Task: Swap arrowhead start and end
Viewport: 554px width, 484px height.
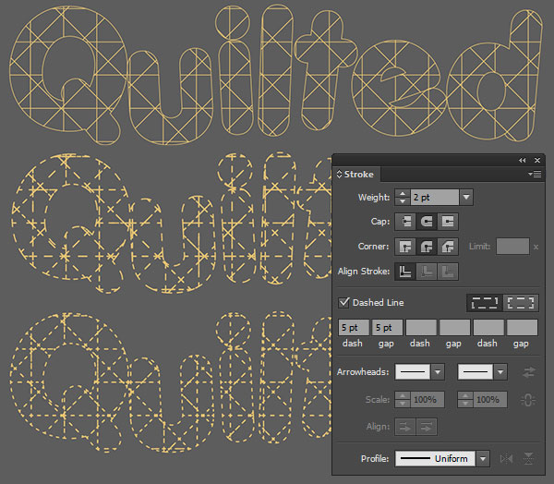Action: [x=528, y=371]
